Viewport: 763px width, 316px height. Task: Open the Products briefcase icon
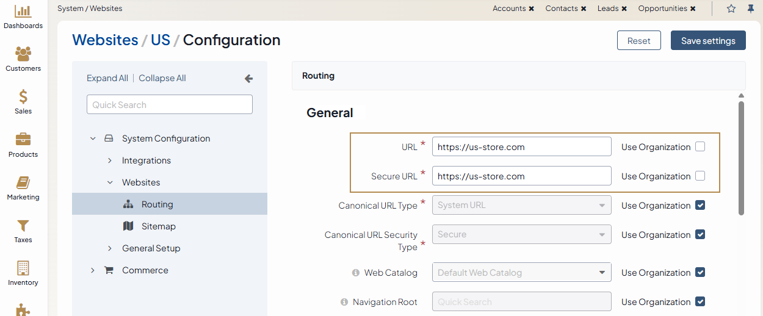click(23, 140)
